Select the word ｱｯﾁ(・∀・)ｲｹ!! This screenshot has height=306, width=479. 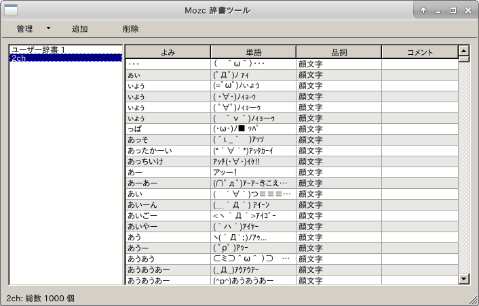tap(253, 162)
